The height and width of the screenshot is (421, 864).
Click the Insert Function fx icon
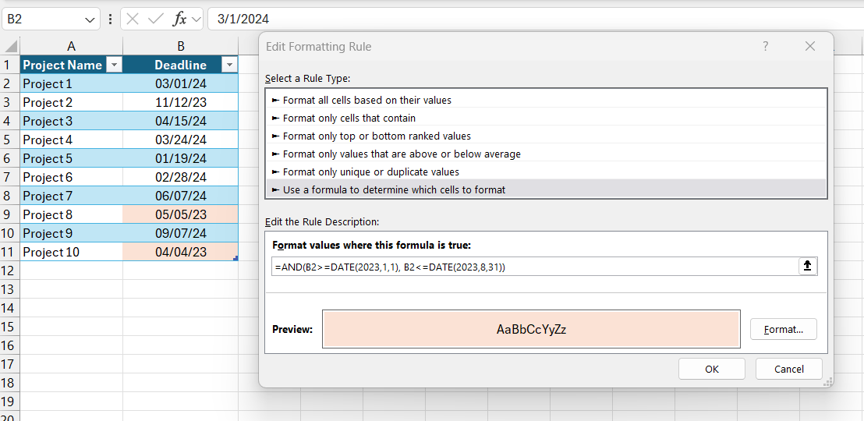[179, 19]
